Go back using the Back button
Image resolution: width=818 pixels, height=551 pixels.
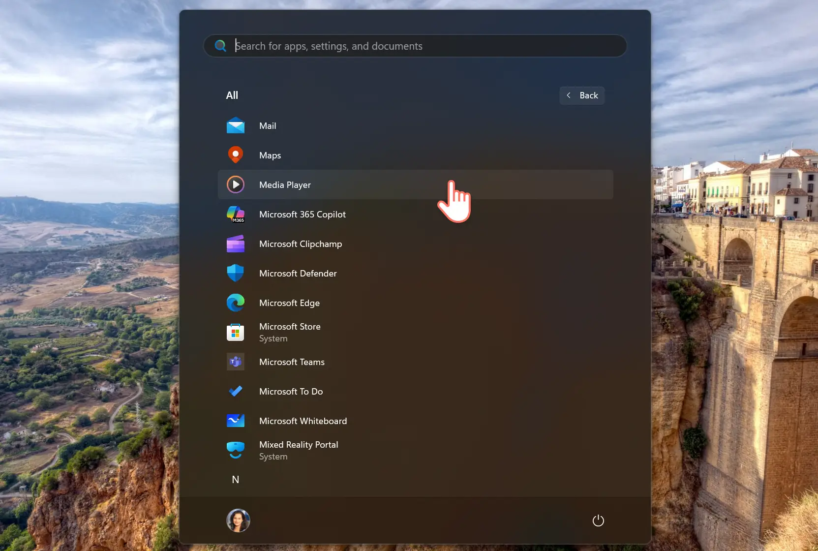tap(582, 95)
